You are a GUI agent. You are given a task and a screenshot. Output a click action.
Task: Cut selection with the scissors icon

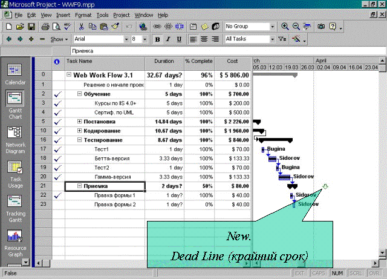(81, 27)
